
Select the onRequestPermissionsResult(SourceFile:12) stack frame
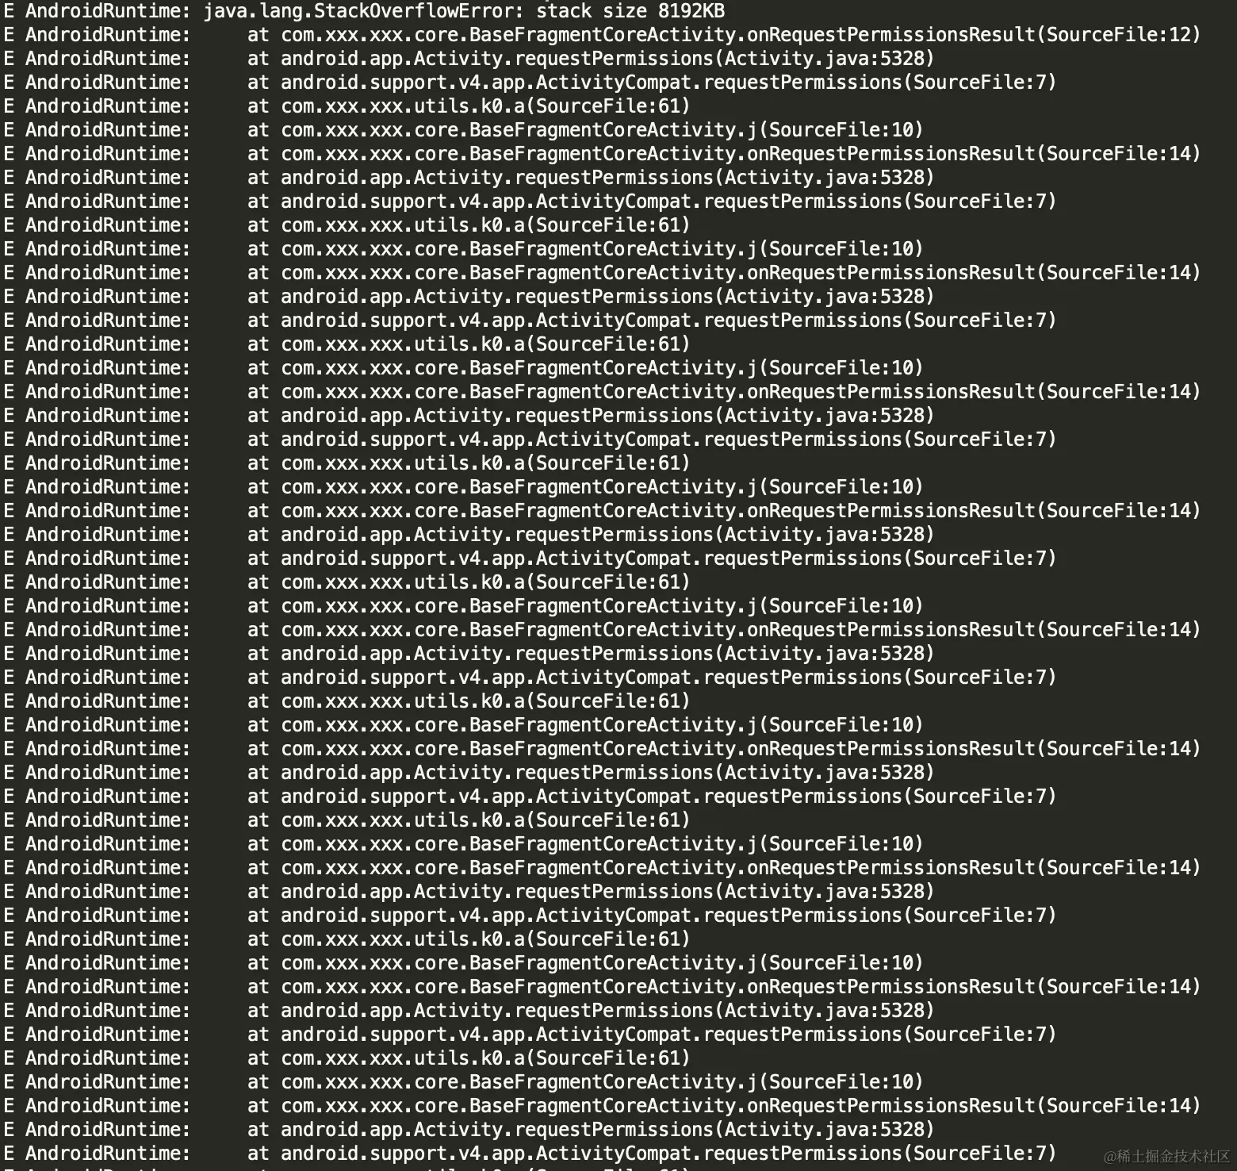point(724,35)
